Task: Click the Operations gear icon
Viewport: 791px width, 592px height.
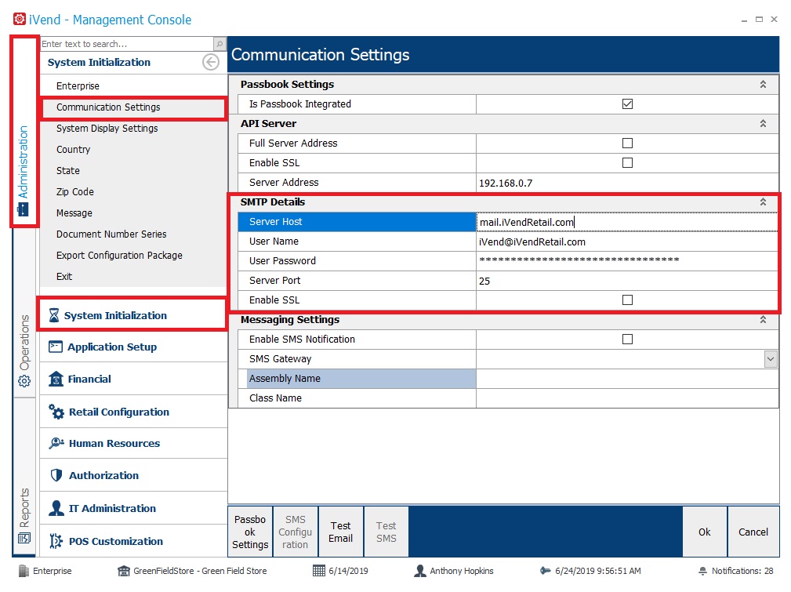Action: (x=24, y=381)
